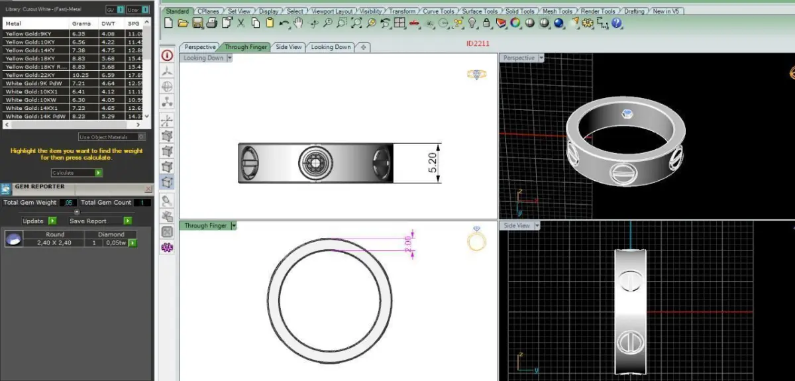This screenshot has width=795, height=381.
Task: Click the green arrow beside 0,05tw
Action: (132, 243)
